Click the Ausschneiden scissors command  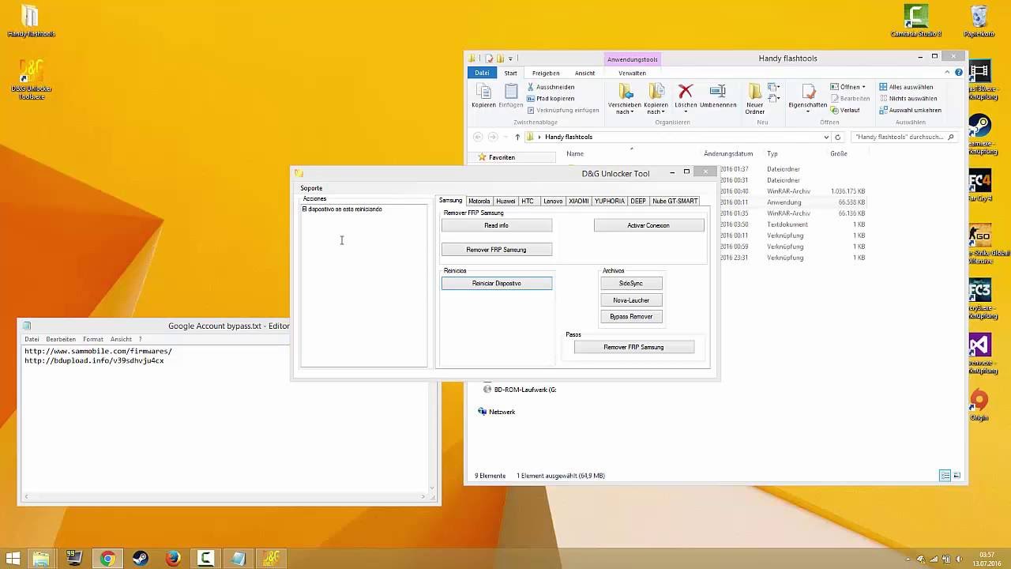pos(551,87)
